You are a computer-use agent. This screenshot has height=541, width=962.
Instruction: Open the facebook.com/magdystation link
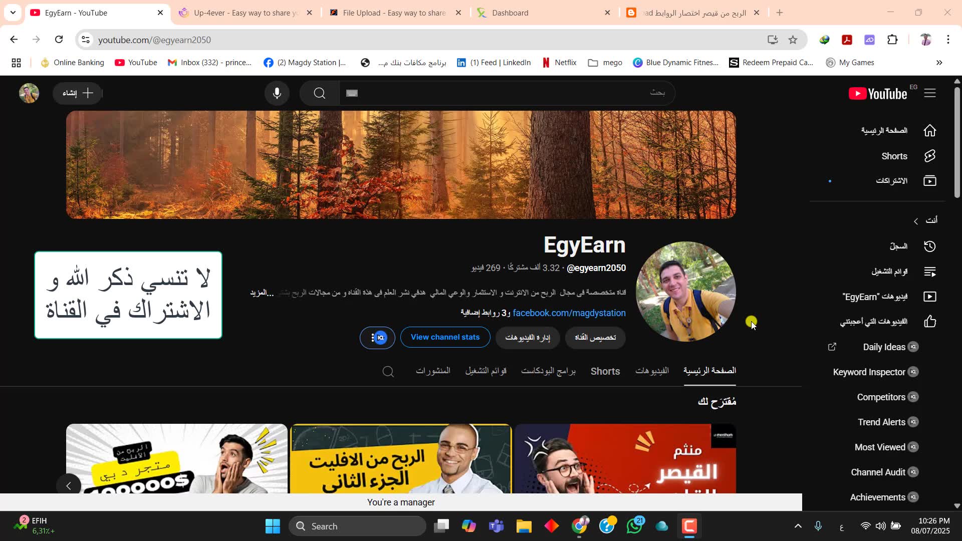[x=569, y=313]
